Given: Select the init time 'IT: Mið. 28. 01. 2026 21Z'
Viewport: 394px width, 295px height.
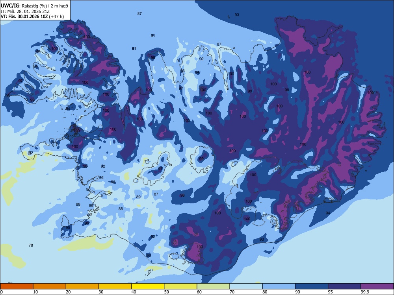Looking at the screenshot, I should [25, 11].
